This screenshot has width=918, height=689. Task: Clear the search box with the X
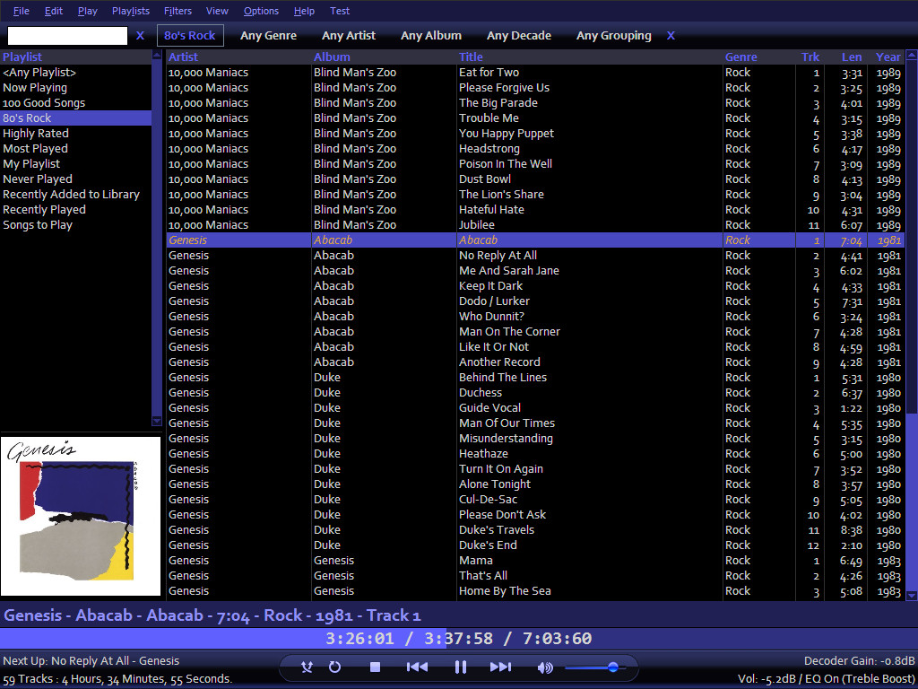140,36
